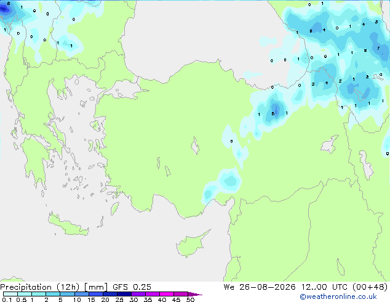Image resolution: width=390 pixels, height=302 pixels.
Task: Click the legend label "0.1"
Action: pos(7,300)
